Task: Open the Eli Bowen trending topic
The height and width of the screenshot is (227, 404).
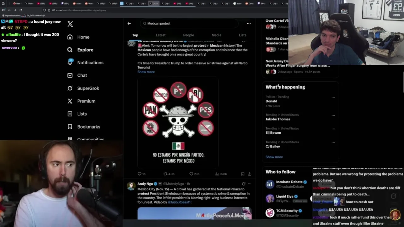Action: tap(273, 133)
